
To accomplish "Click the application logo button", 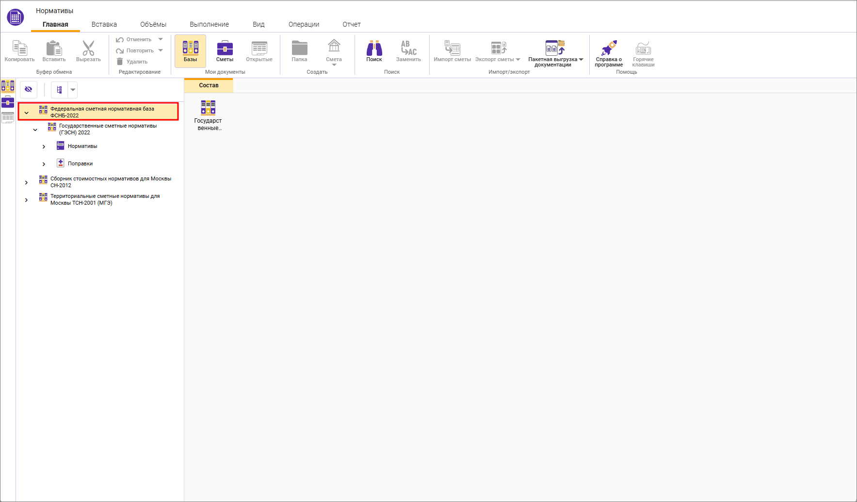I will pyautogui.click(x=16, y=17).
